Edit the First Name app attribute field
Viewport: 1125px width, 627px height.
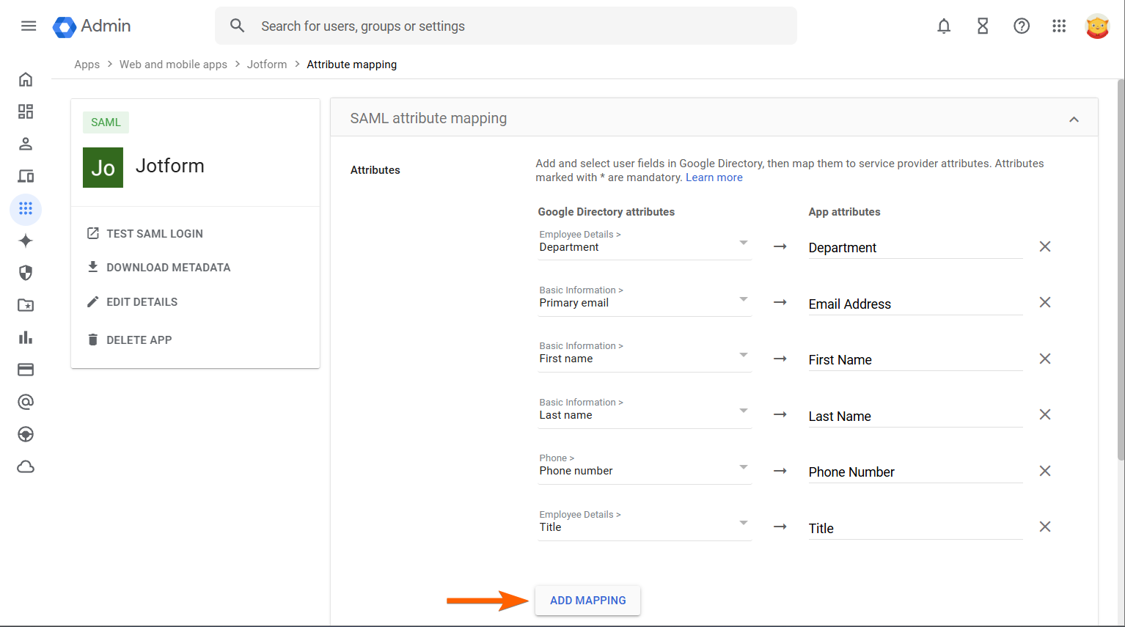coord(915,360)
